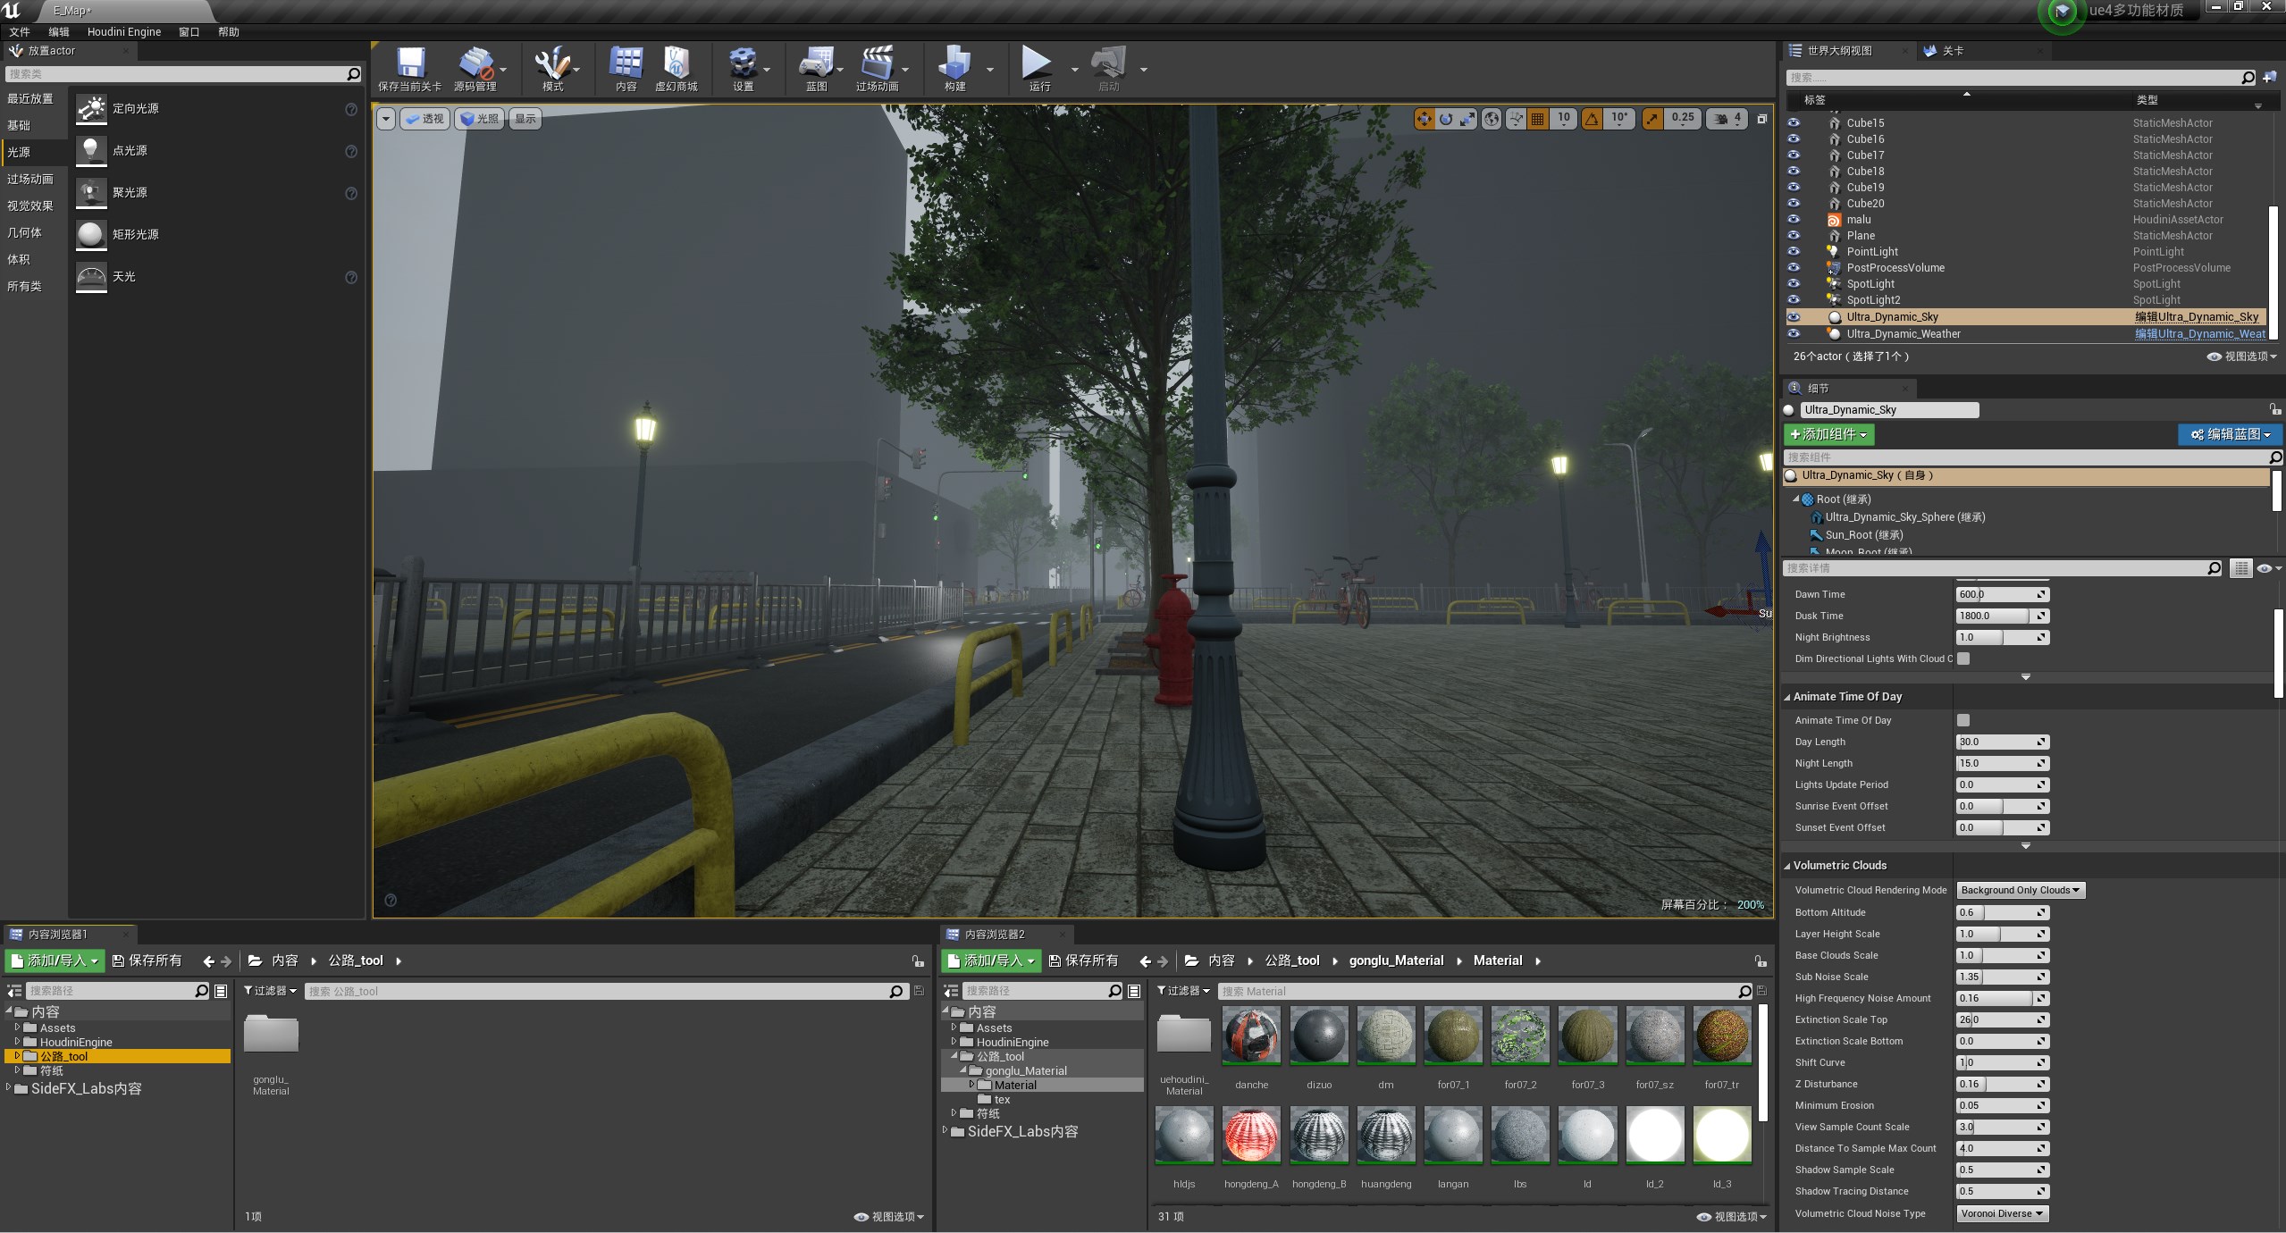Open the Settings gear toolbar icon
The width and height of the screenshot is (2286, 1233).
click(743, 63)
